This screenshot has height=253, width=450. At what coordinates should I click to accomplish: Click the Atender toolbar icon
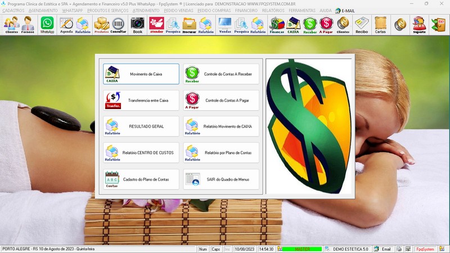click(x=156, y=25)
